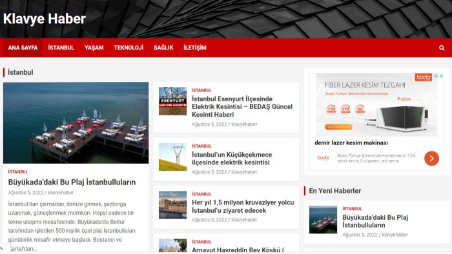
Task: Open the Esenyurt electricity cut thumbnail
Action: coord(172,101)
